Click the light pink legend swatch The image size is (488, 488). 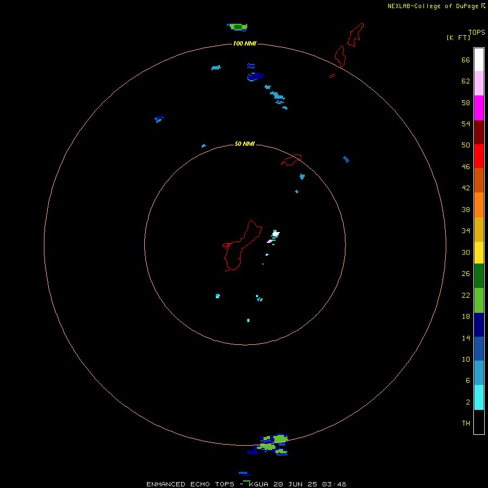tap(479, 84)
